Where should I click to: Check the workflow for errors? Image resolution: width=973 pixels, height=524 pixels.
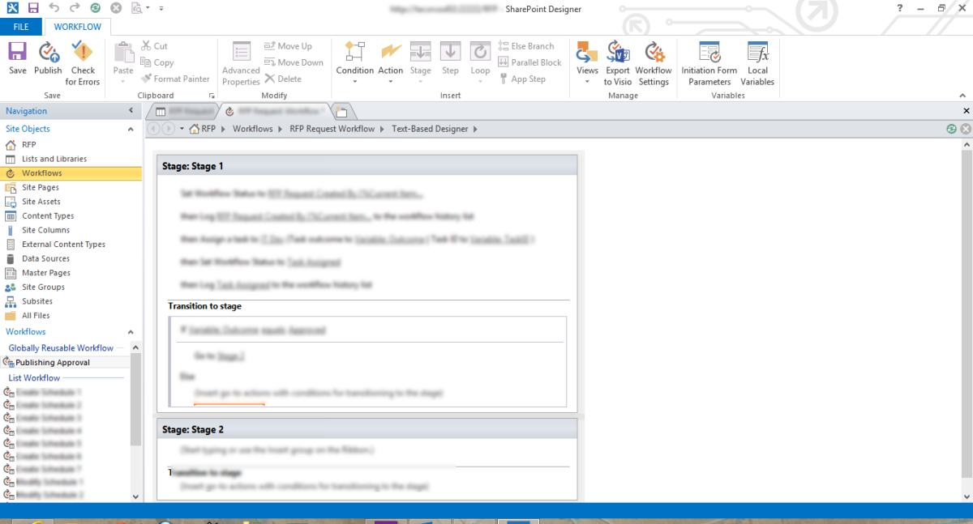(83, 61)
